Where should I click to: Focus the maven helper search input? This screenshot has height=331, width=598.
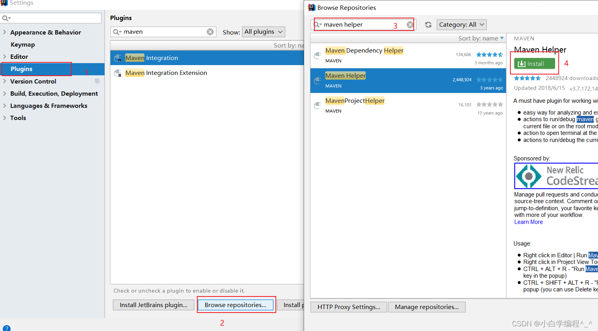tap(364, 25)
